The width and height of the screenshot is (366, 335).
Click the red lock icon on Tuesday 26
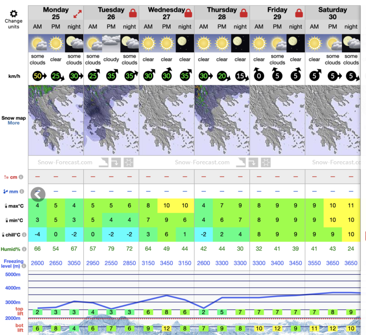[x=133, y=13]
